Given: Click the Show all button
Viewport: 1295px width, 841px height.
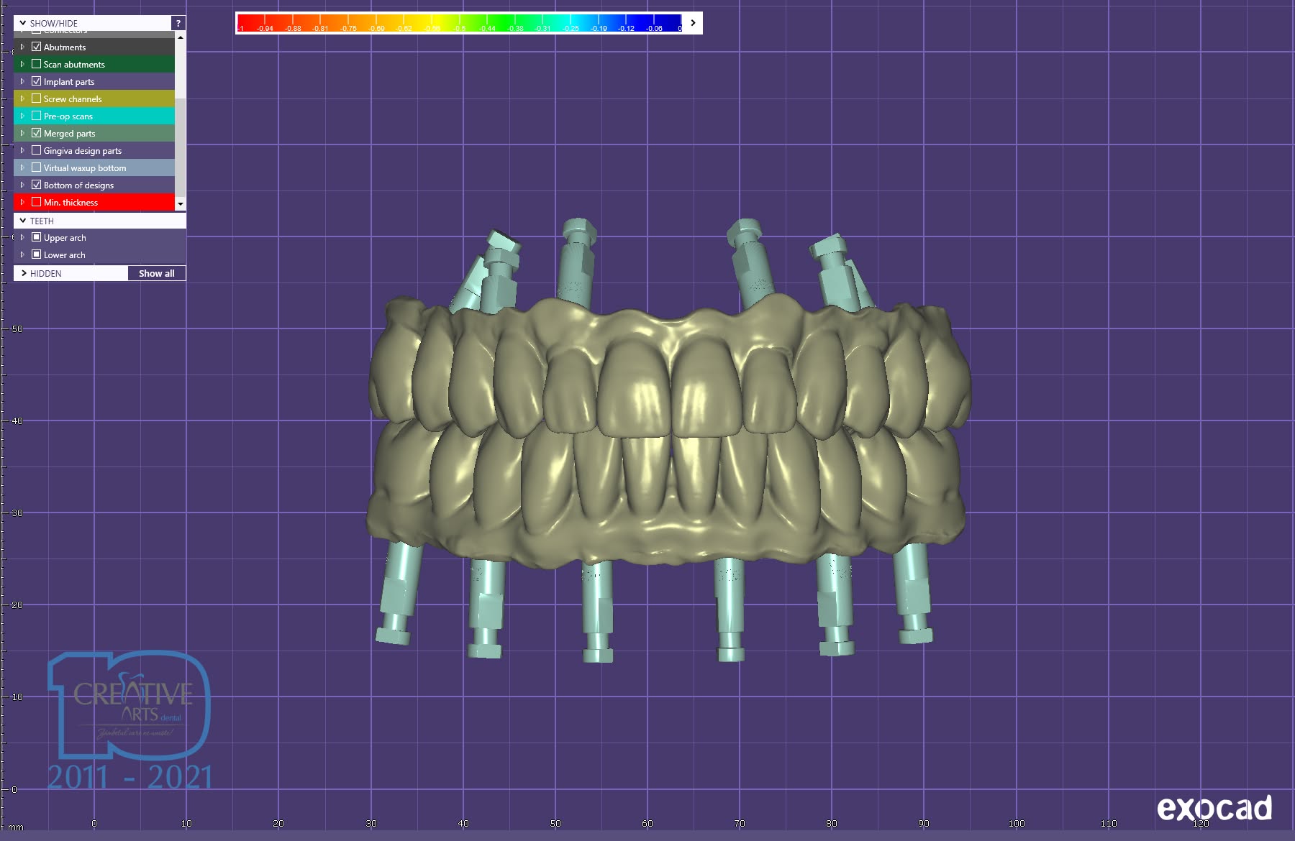Looking at the screenshot, I should click(156, 273).
